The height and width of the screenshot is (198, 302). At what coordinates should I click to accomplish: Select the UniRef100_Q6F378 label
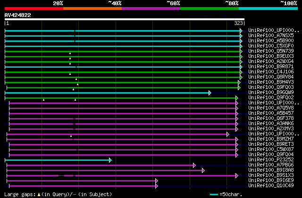[x=271, y=119]
